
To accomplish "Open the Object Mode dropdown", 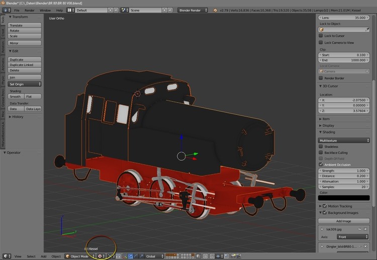I will pyautogui.click(x=80, y=256).
